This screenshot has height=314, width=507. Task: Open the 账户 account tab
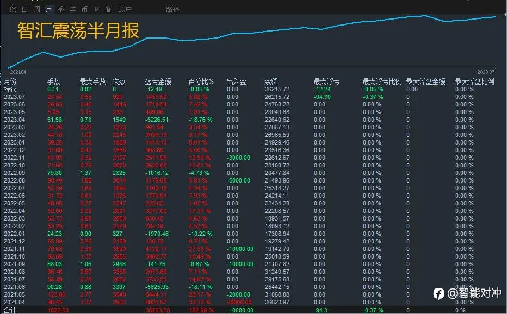click(125, 9)
